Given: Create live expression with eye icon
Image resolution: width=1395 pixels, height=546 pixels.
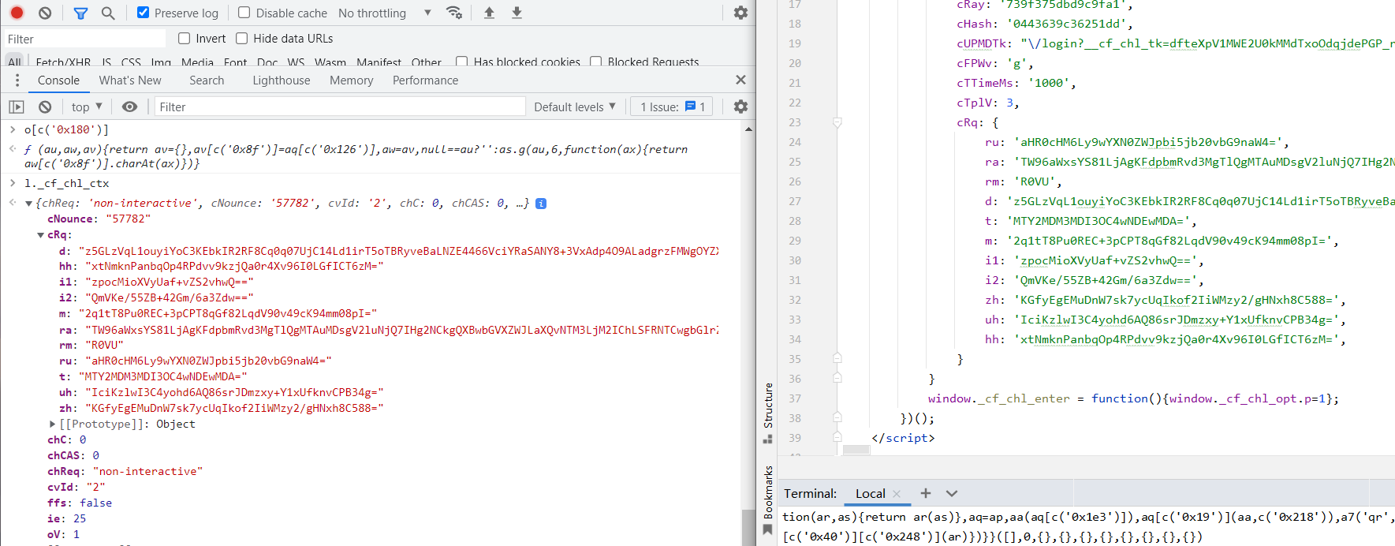Looking at the screenshot, I should click(130, 107).
